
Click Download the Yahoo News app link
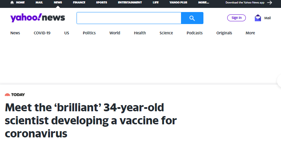[245, 2]
